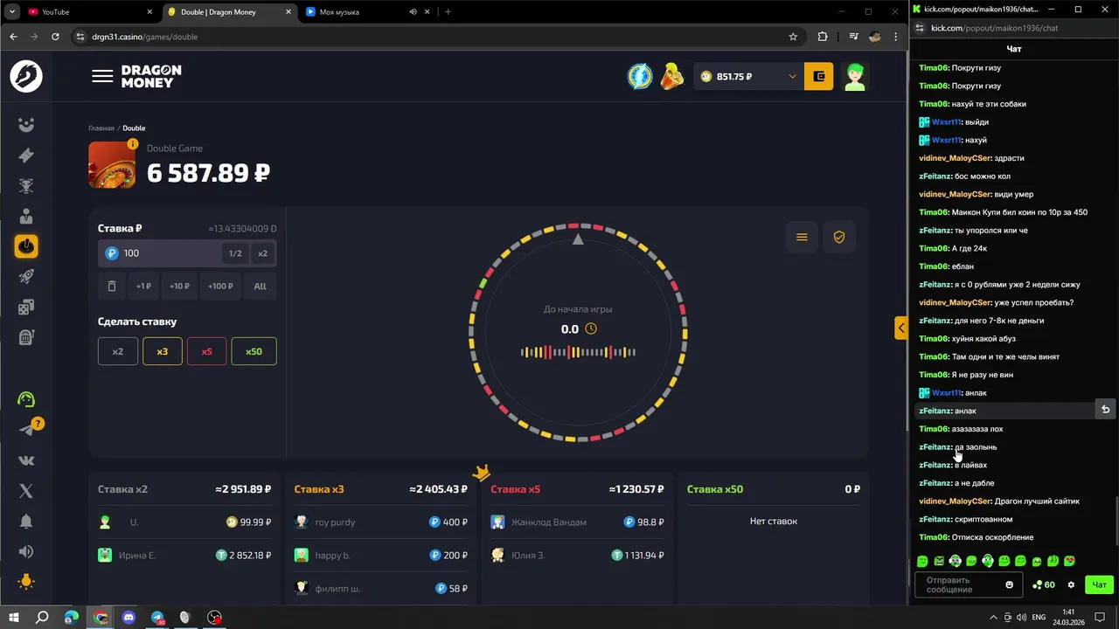Open game history list icon
The image size is (1119, 629).
pyautogui.click(x=802, y=237)
